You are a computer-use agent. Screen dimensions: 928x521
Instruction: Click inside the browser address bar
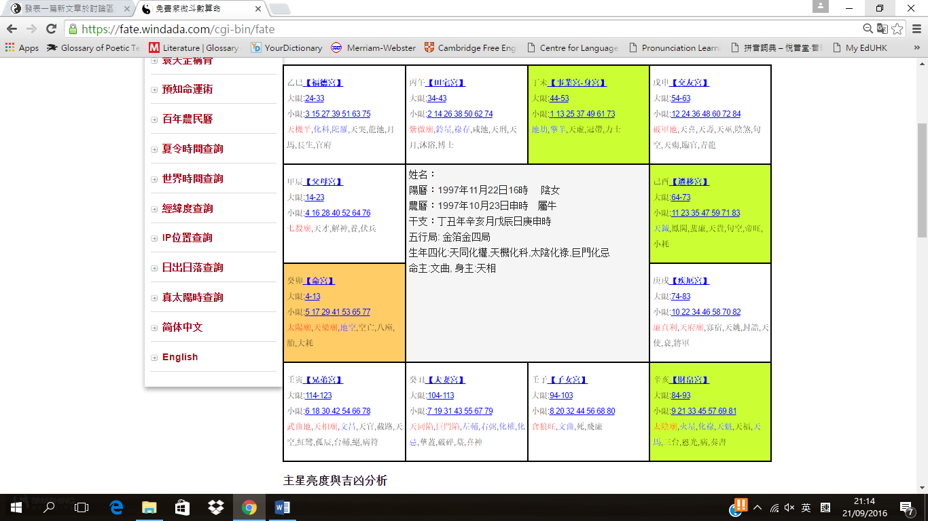coord(408,29)
